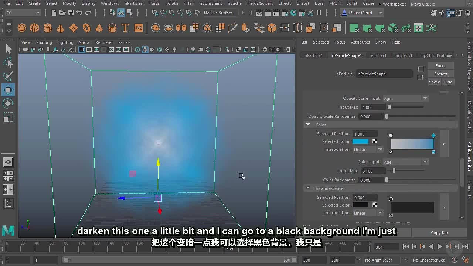
Task: Toggle smooth shade all cube icon
Action: [145, 50]
